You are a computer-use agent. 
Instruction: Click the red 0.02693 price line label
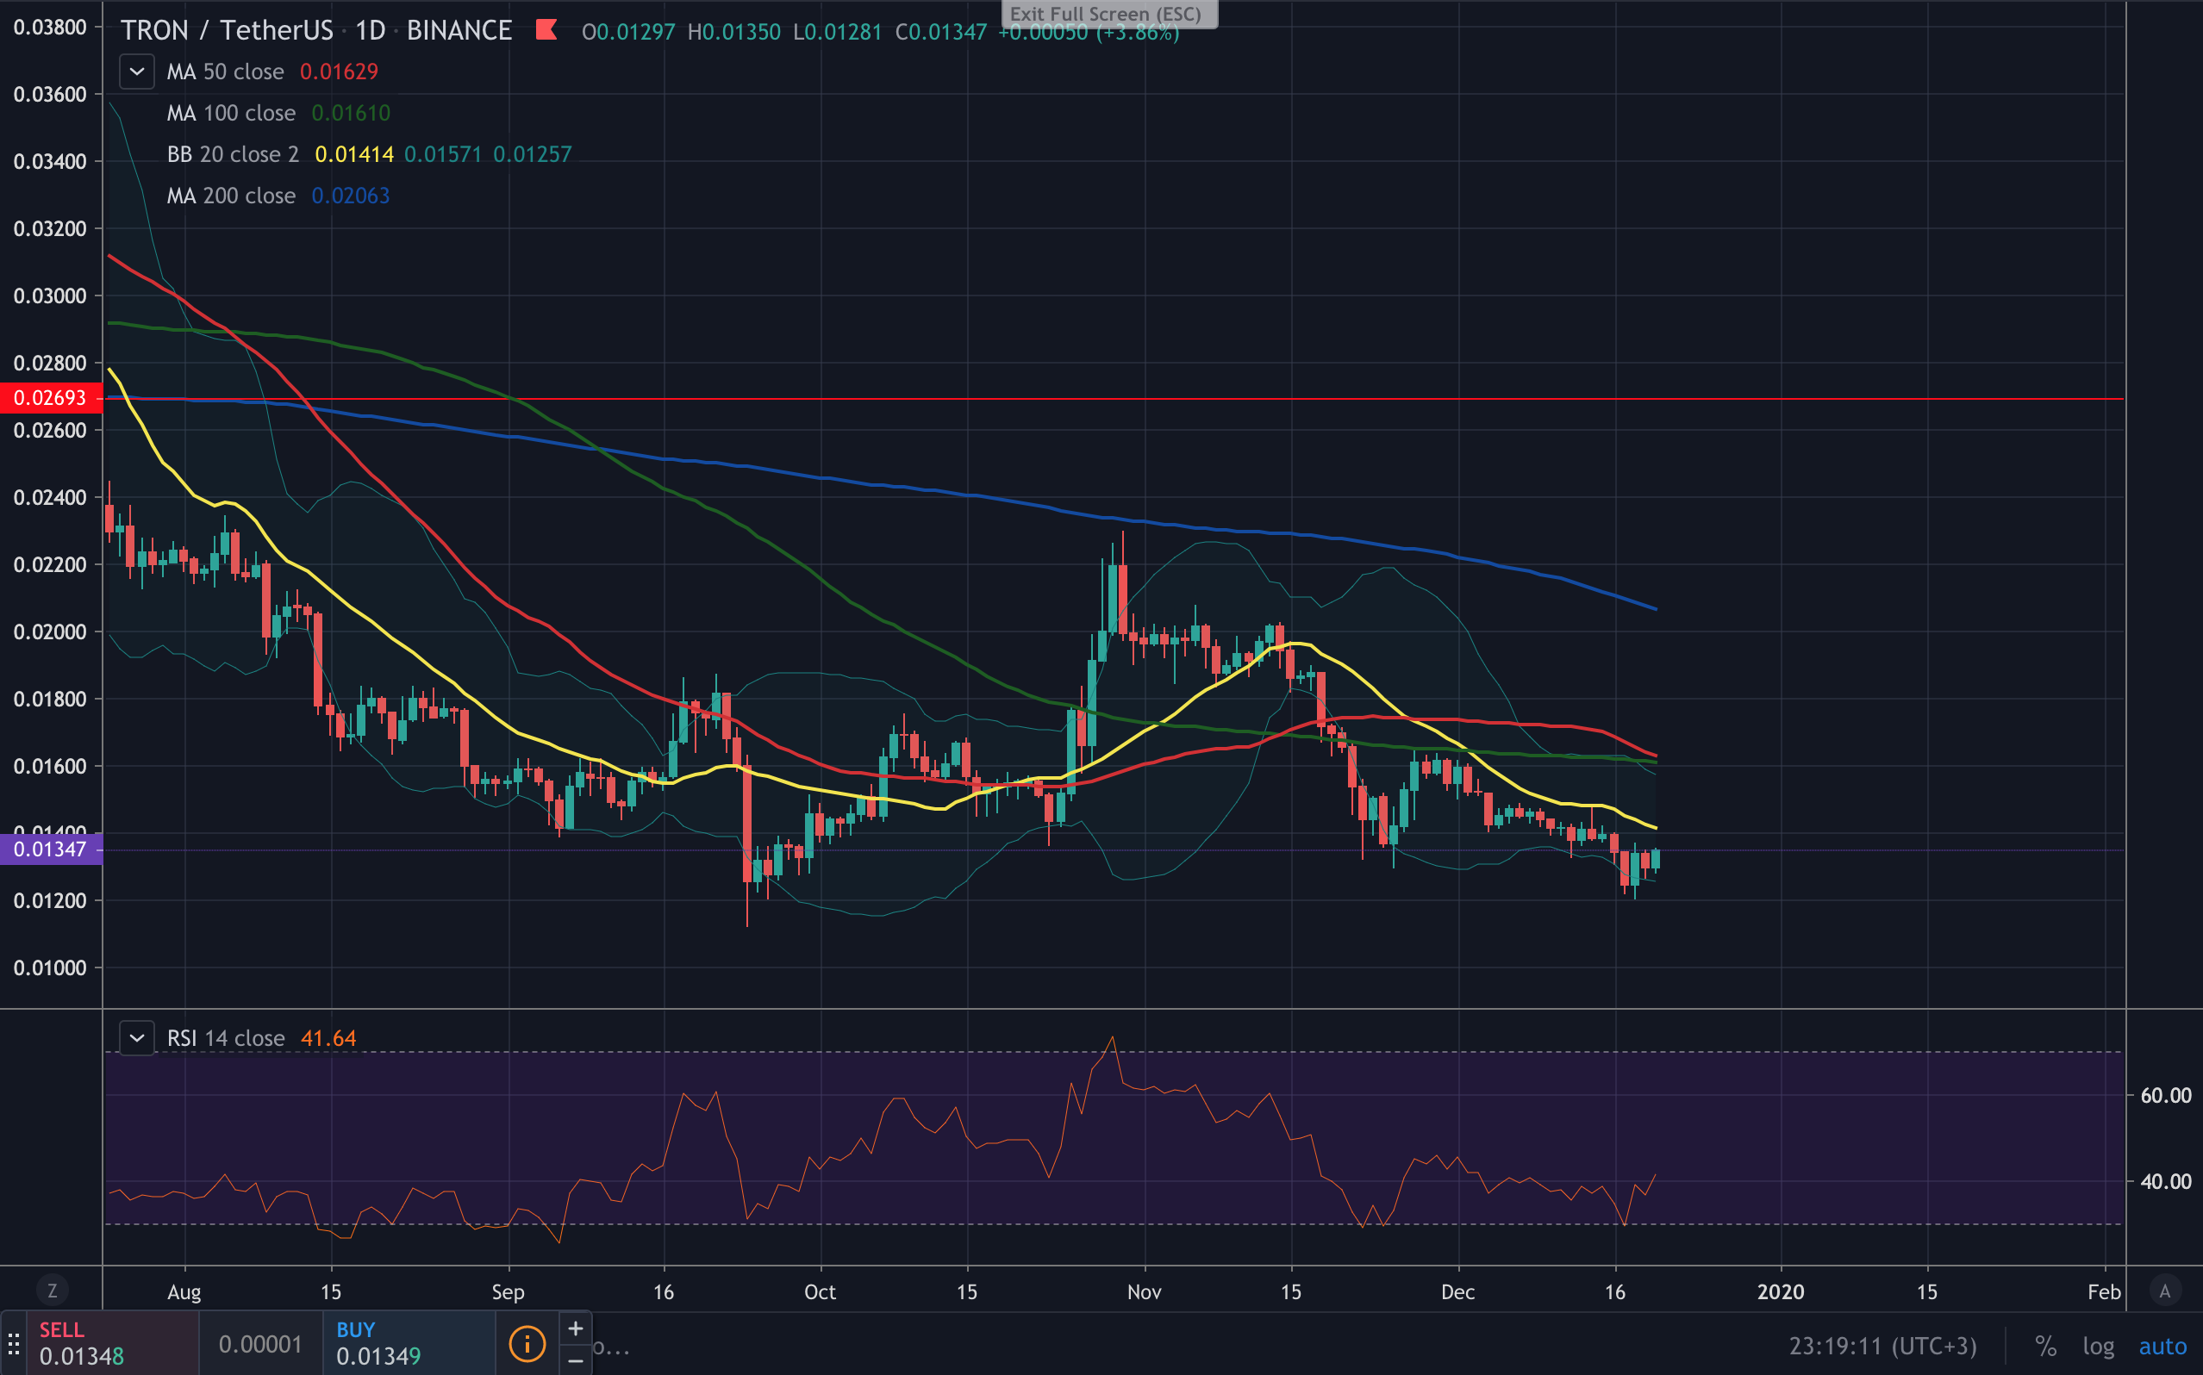(x=51, y=398)
